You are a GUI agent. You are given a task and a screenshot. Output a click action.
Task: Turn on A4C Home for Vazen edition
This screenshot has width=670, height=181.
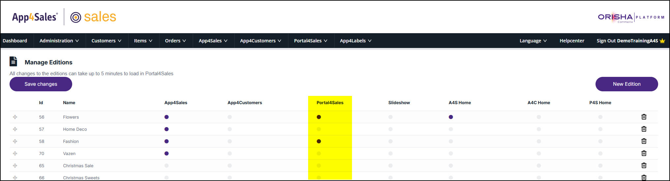539,153
